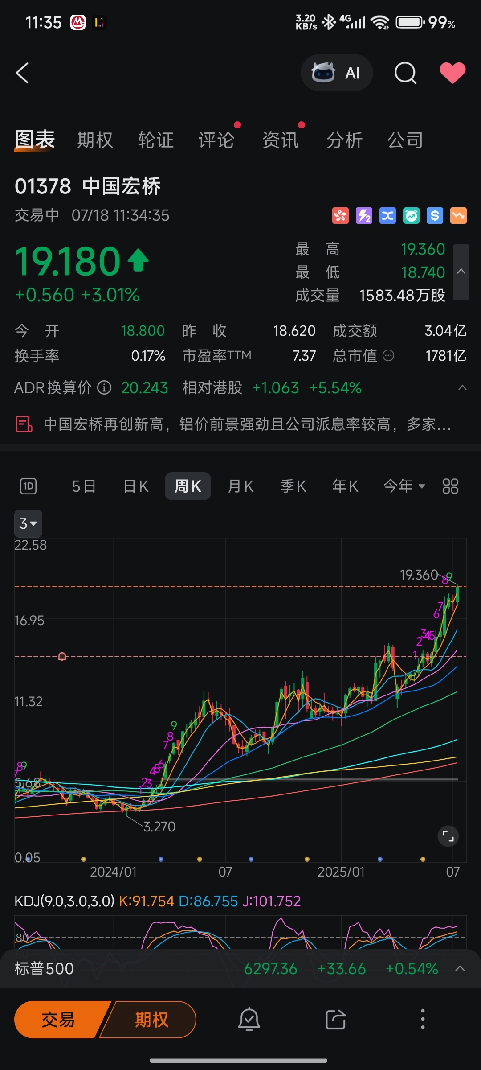Toggle the favorite heart
This screenshot has height=1070, width=481.
(452, 73)
